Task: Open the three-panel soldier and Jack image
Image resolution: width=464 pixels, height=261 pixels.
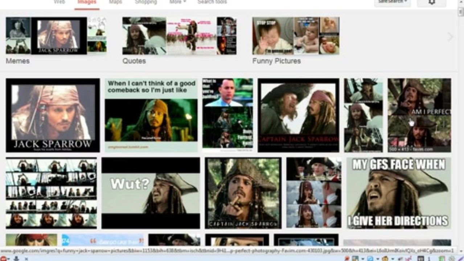Action: click(x=314, y=192)
